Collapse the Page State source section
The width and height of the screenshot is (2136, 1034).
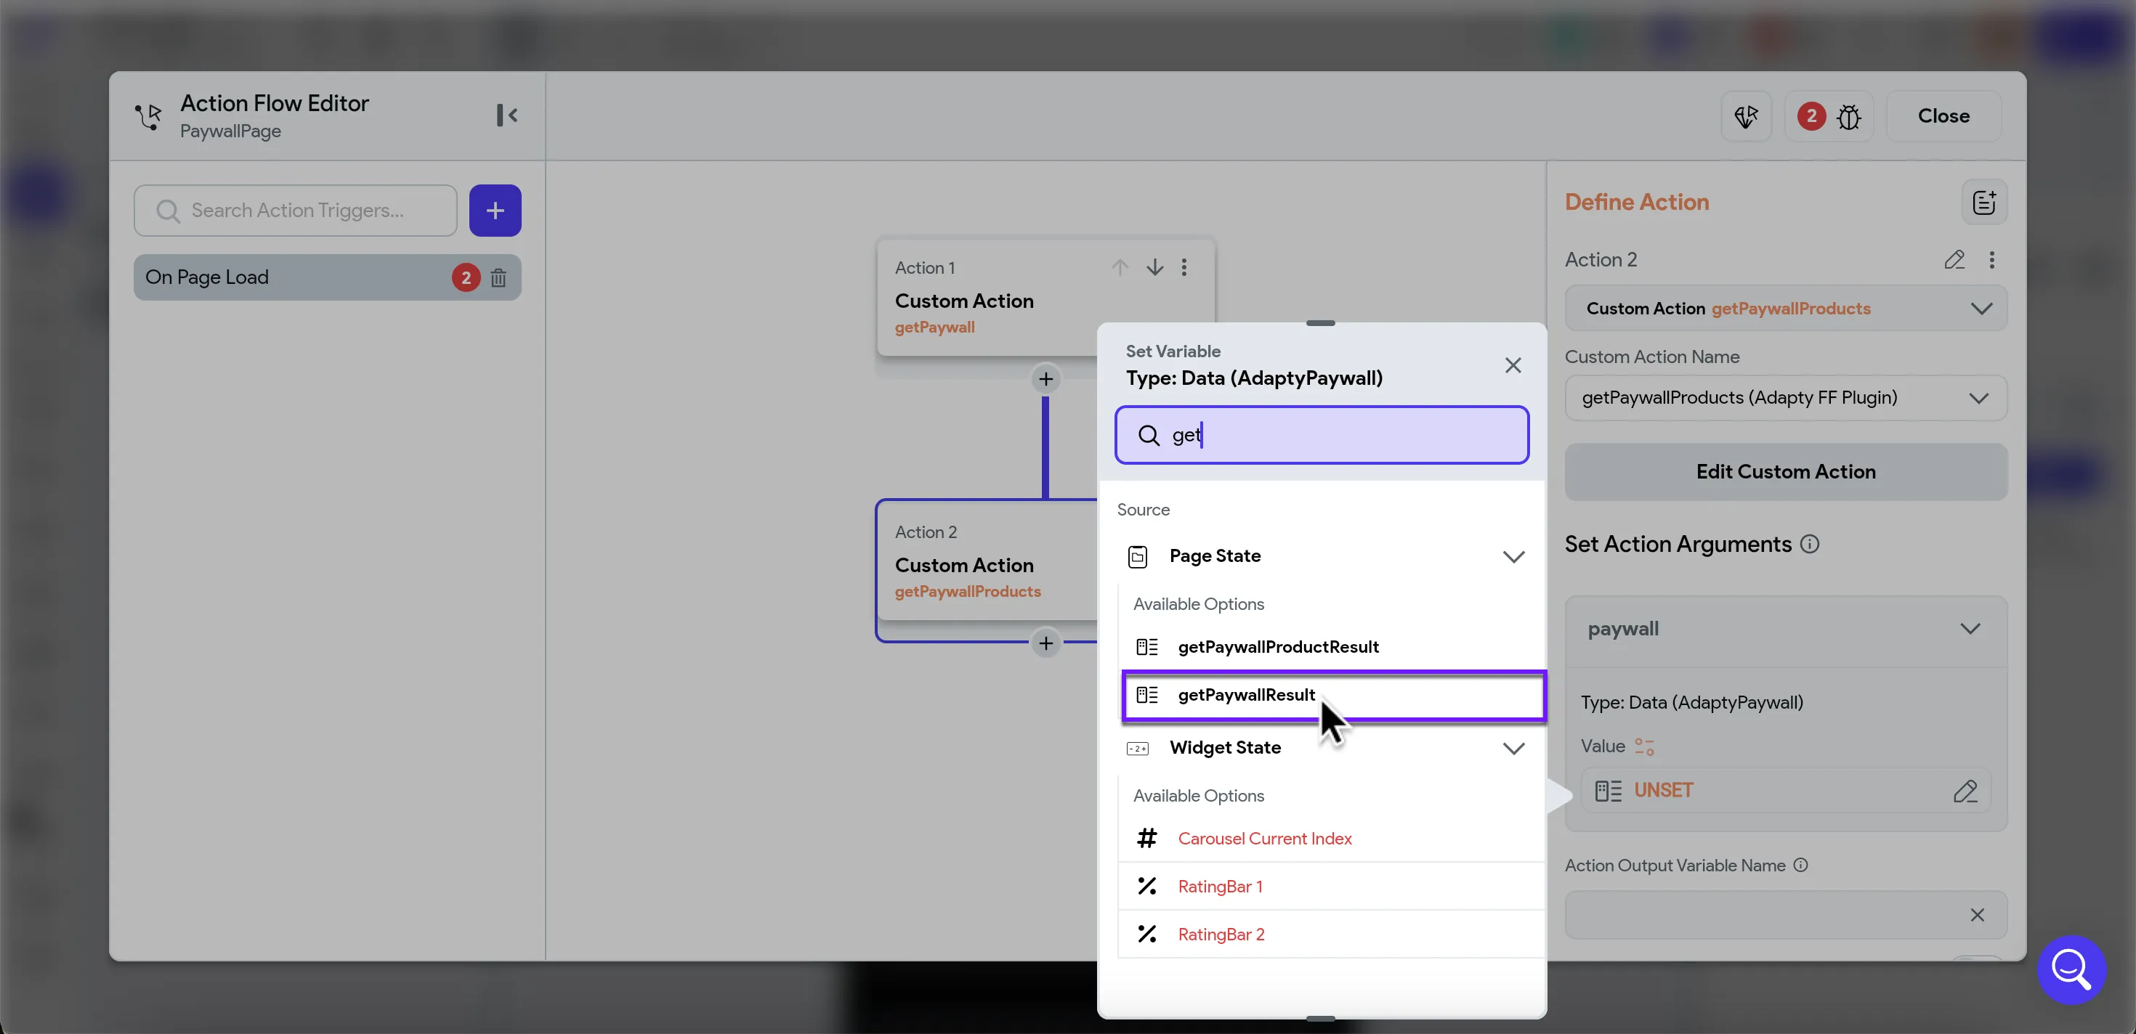1513,557
